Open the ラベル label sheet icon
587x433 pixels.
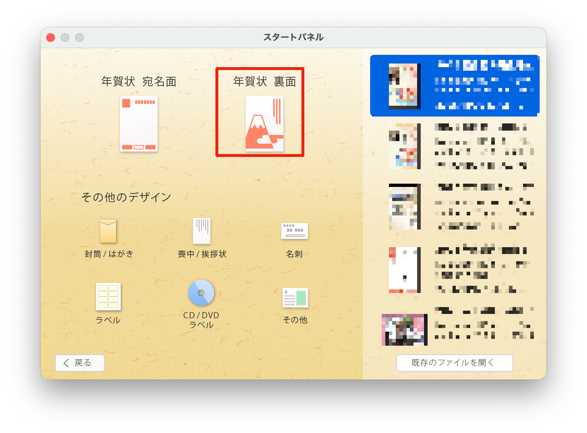tap(108, 297)
